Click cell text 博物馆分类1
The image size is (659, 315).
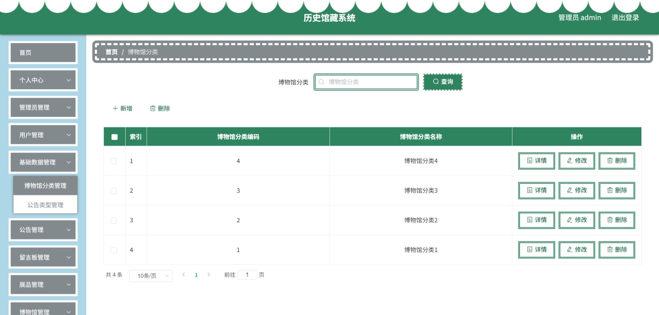pos(421,250)
